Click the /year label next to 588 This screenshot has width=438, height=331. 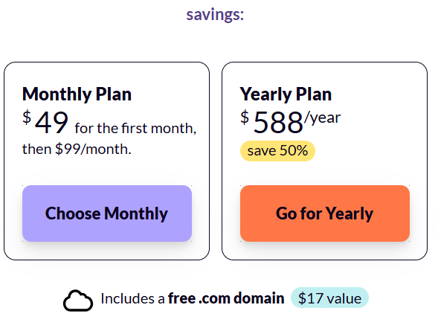pyautogui.click(x=322, y=118)
